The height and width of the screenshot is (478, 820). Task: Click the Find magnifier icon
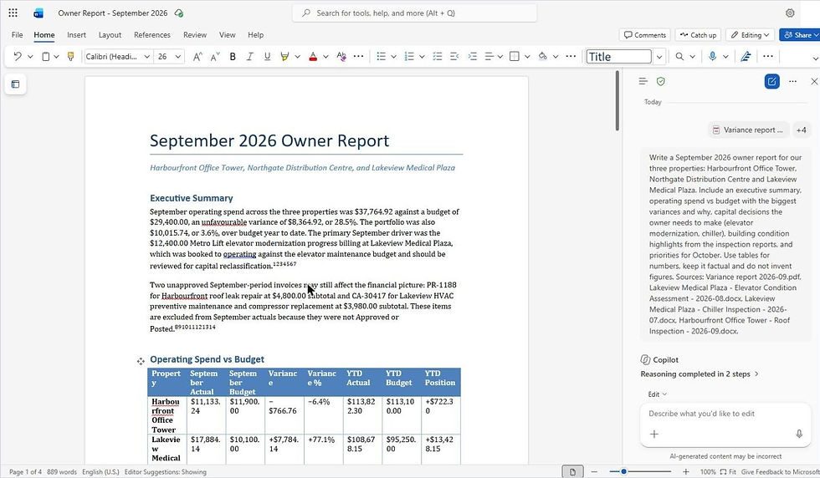pyautogui.click(x=679, y=57)
